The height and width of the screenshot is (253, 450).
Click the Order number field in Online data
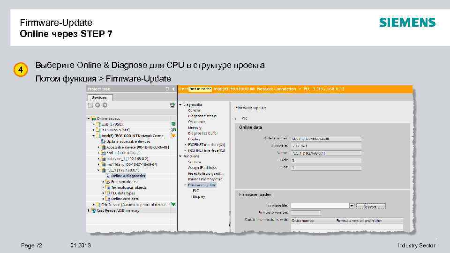[326, 139]
